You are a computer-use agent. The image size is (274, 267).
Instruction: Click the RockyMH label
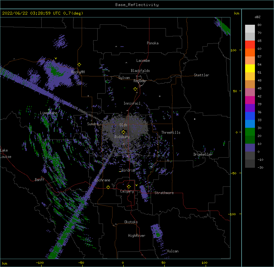[x=78, y=72]
